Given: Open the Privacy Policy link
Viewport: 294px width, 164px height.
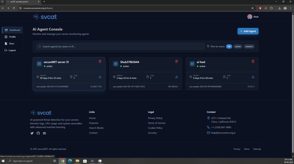Looking at the screenshot, I should (155, 118).
